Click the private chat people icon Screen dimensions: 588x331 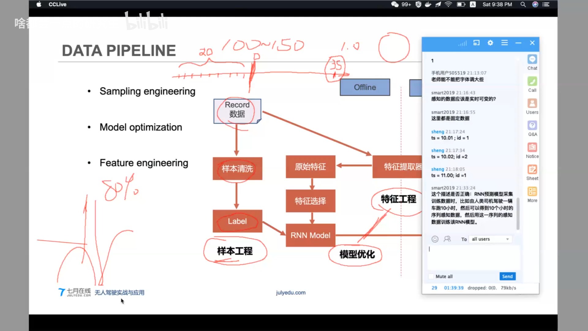pos(447,239)
